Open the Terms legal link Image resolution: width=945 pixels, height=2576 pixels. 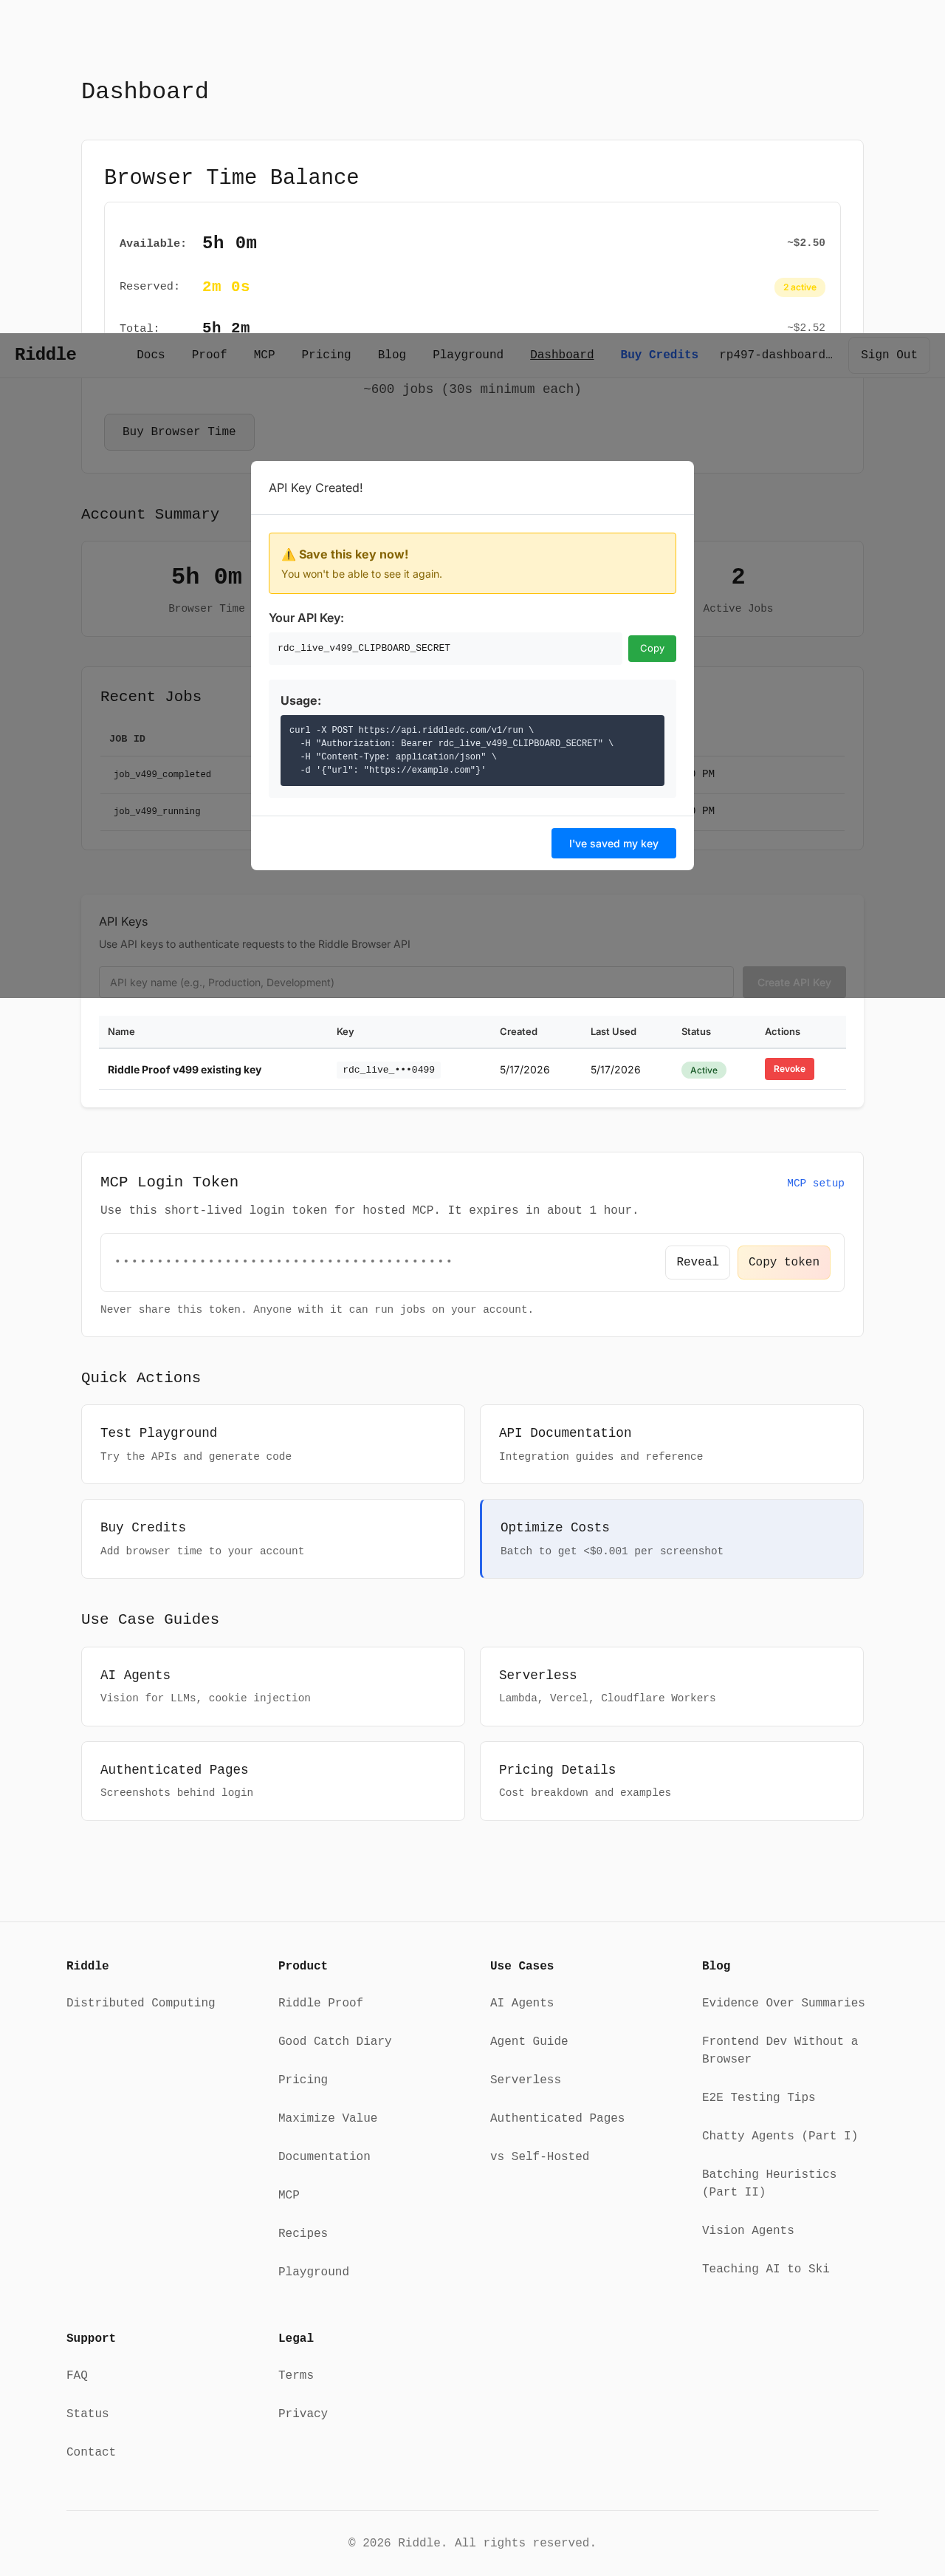click(296, 2375)
